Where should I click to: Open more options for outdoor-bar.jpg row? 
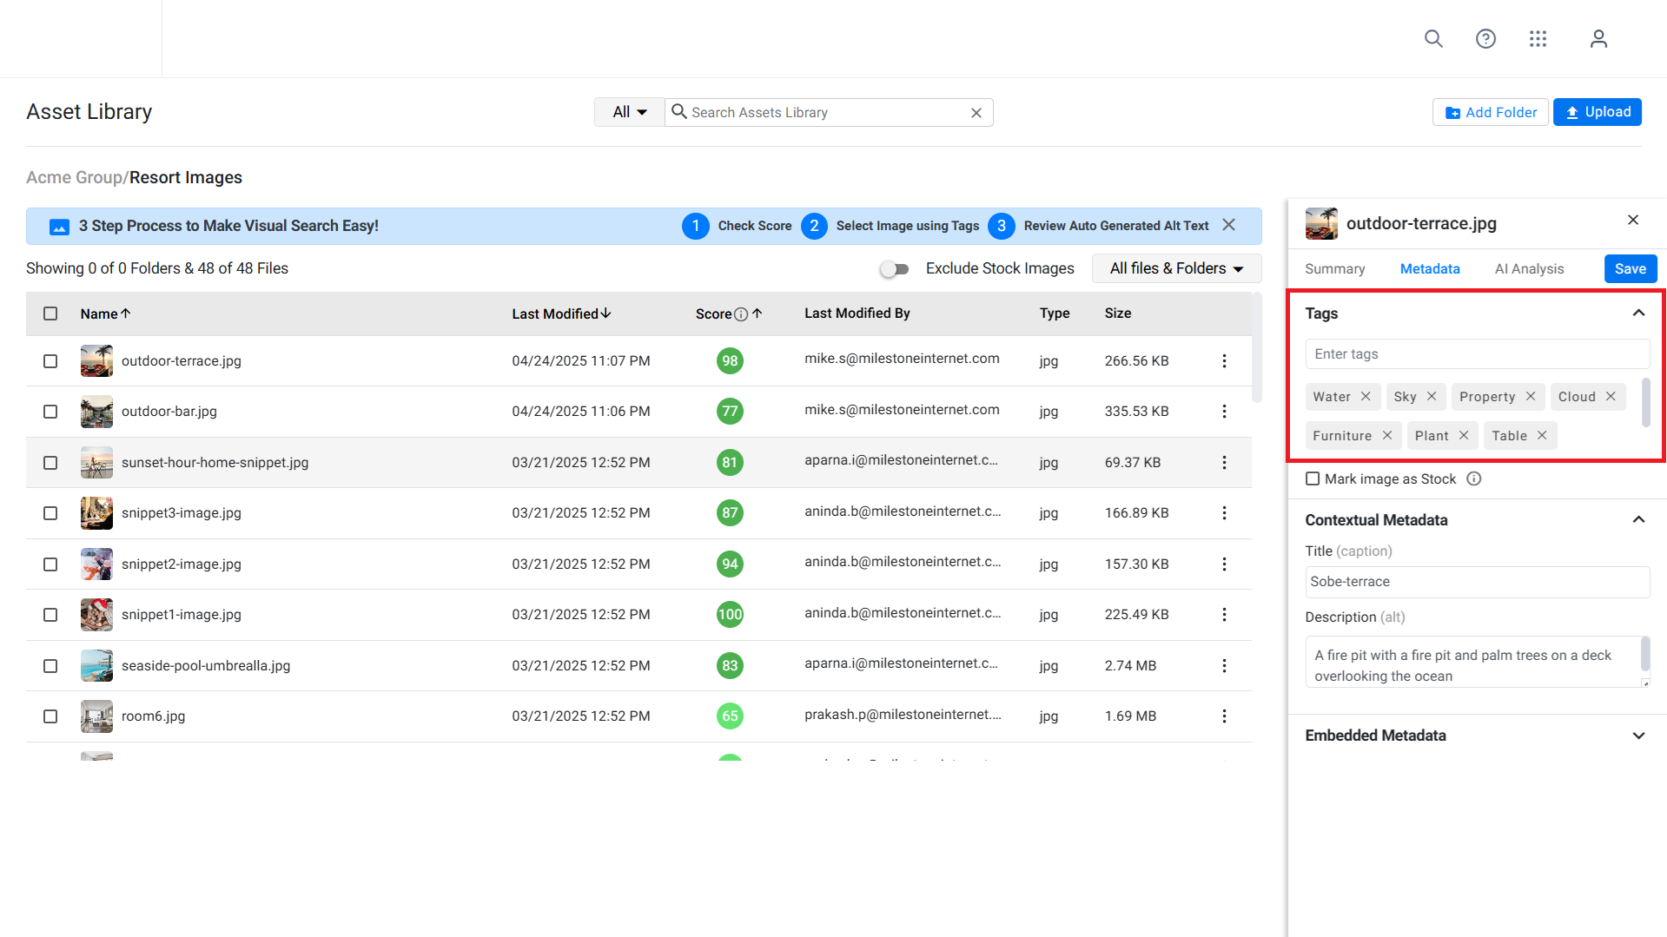(1224, 412)
